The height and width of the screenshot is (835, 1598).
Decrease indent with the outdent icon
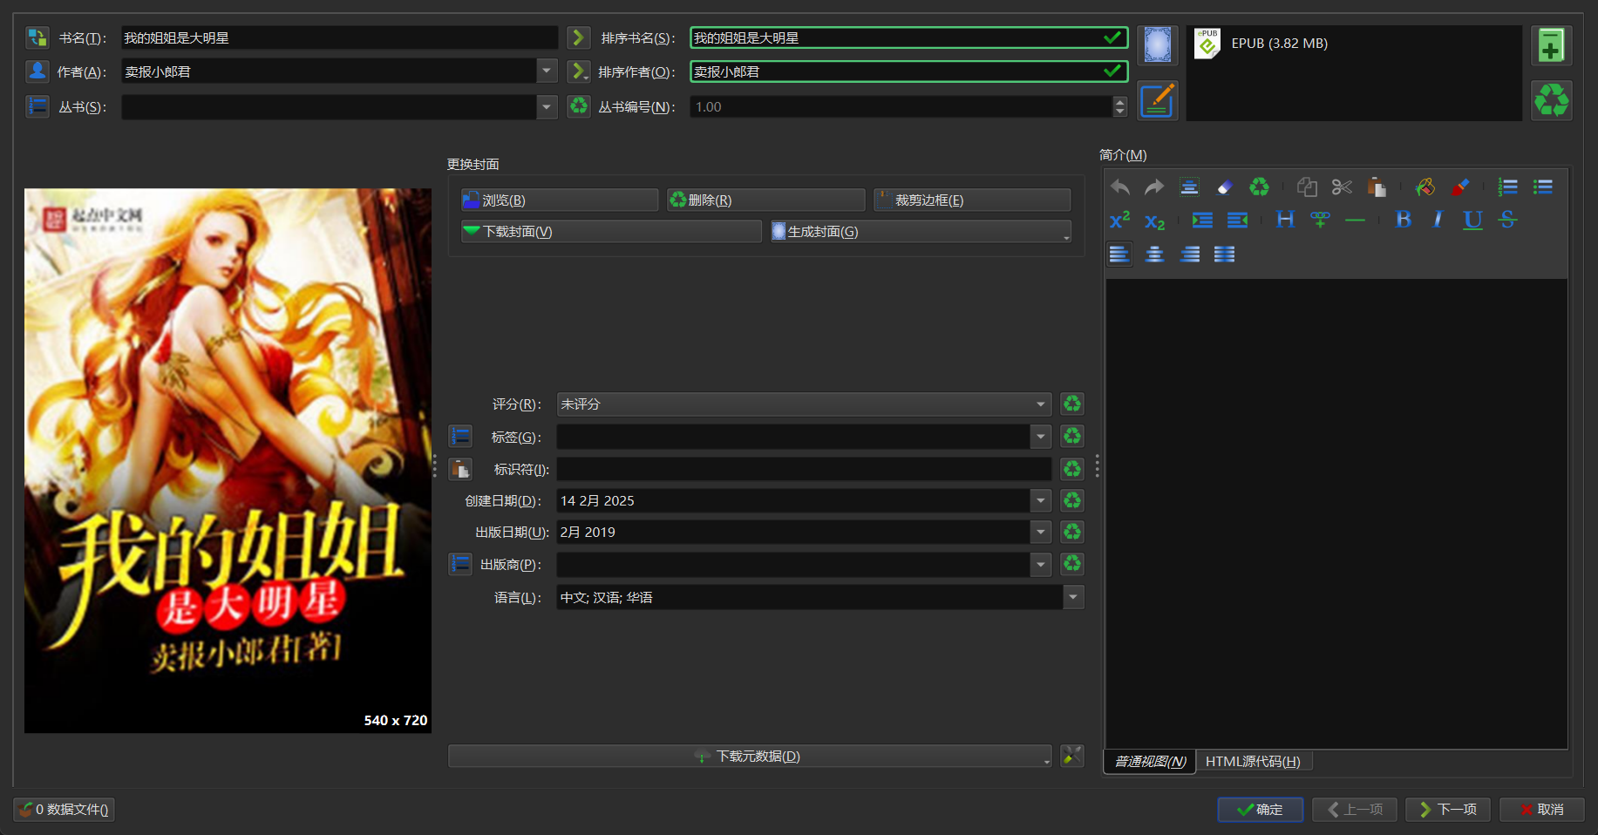click(x=1237, y=220)
